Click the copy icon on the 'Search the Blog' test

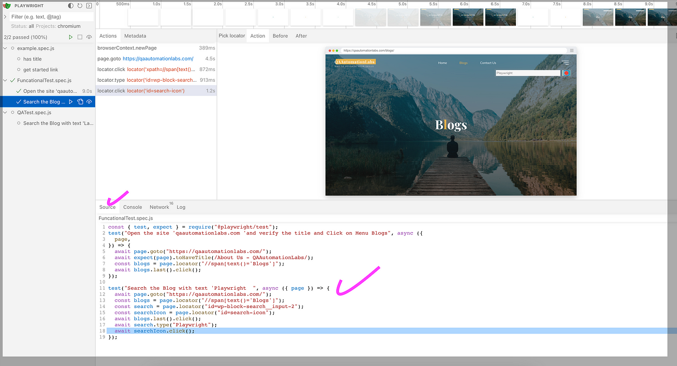point(80,102)
